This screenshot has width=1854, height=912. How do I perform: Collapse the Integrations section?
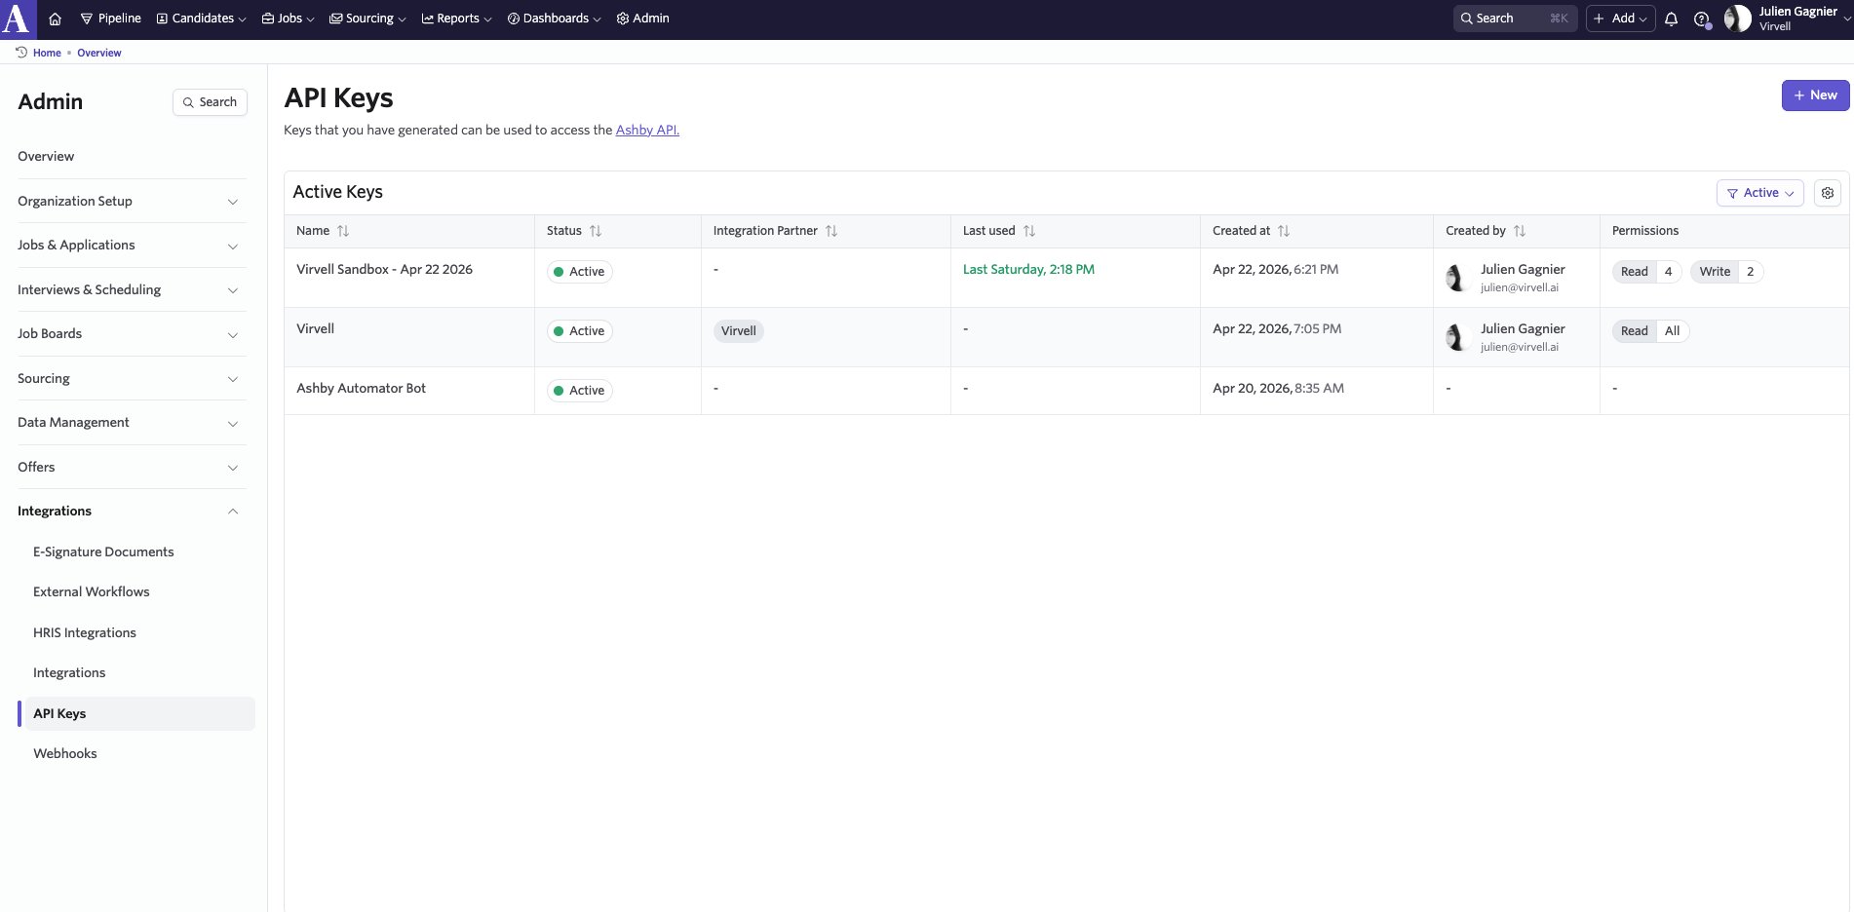point(132,512)
